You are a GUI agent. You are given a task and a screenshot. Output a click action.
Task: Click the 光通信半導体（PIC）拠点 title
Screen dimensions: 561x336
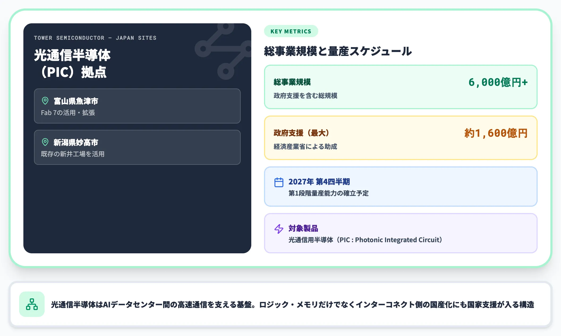(72, 64)
